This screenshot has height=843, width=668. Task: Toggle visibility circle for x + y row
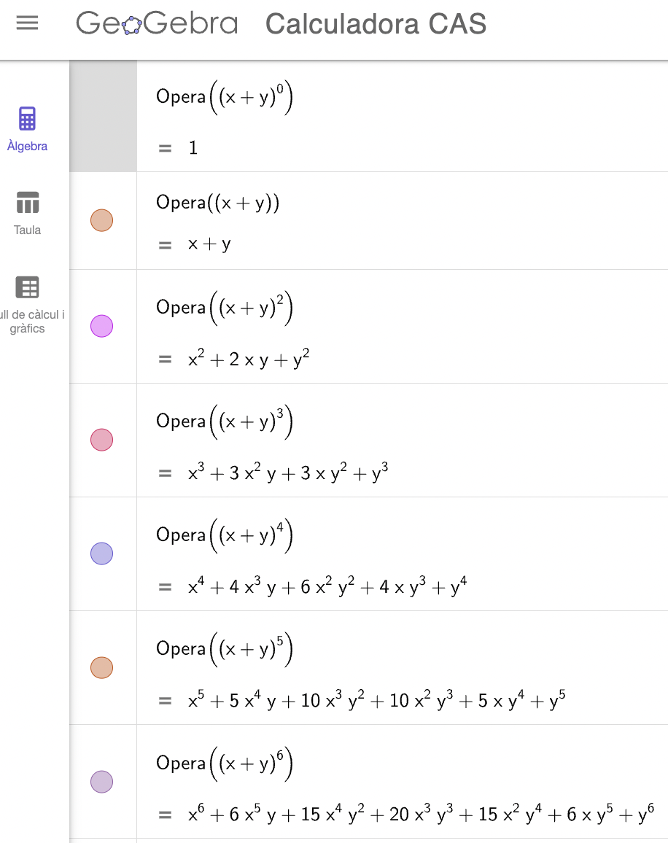pyautogui.click(x=101, y=220)
